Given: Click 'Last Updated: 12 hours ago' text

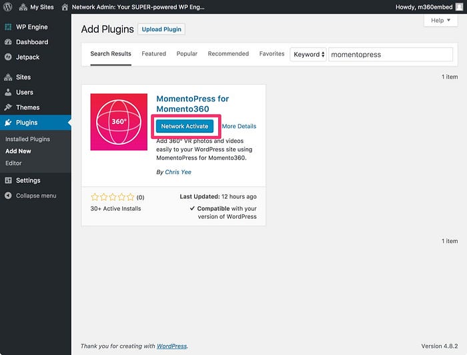Looking at the screenshot, I should tap(218, 197).
